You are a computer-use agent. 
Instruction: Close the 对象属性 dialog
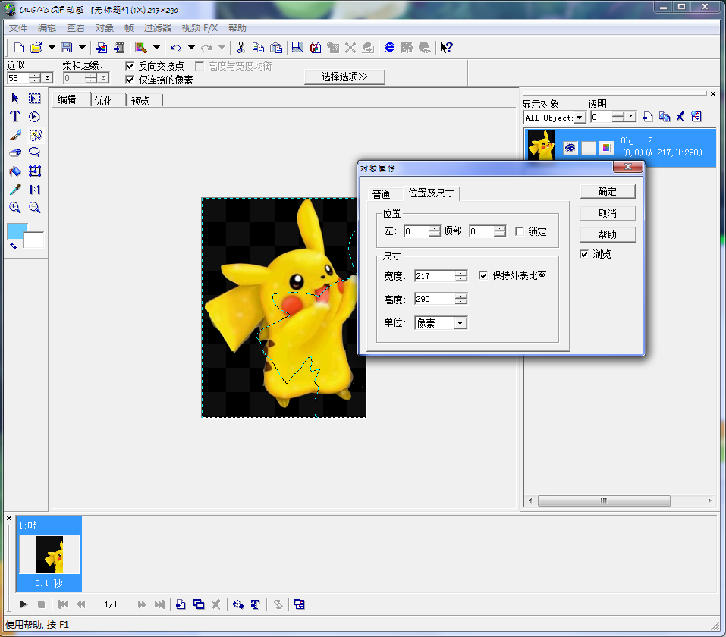(x=628, y=167)
